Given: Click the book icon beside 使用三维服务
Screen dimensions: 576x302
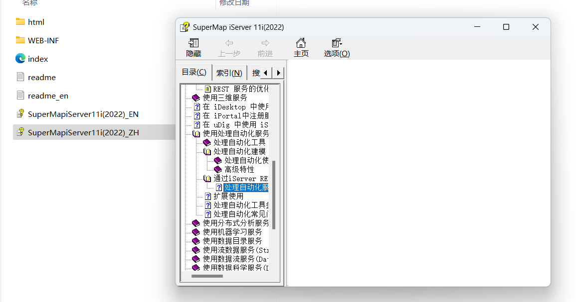Looking at the screenshot, I should pyautogui.click(x=196, y=98).
